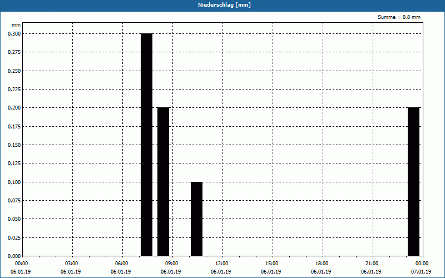This screenshot has height=278, width=445.
Task: Select the 0,300 mm precipitation bar
Action: click(x=147, y=145)
